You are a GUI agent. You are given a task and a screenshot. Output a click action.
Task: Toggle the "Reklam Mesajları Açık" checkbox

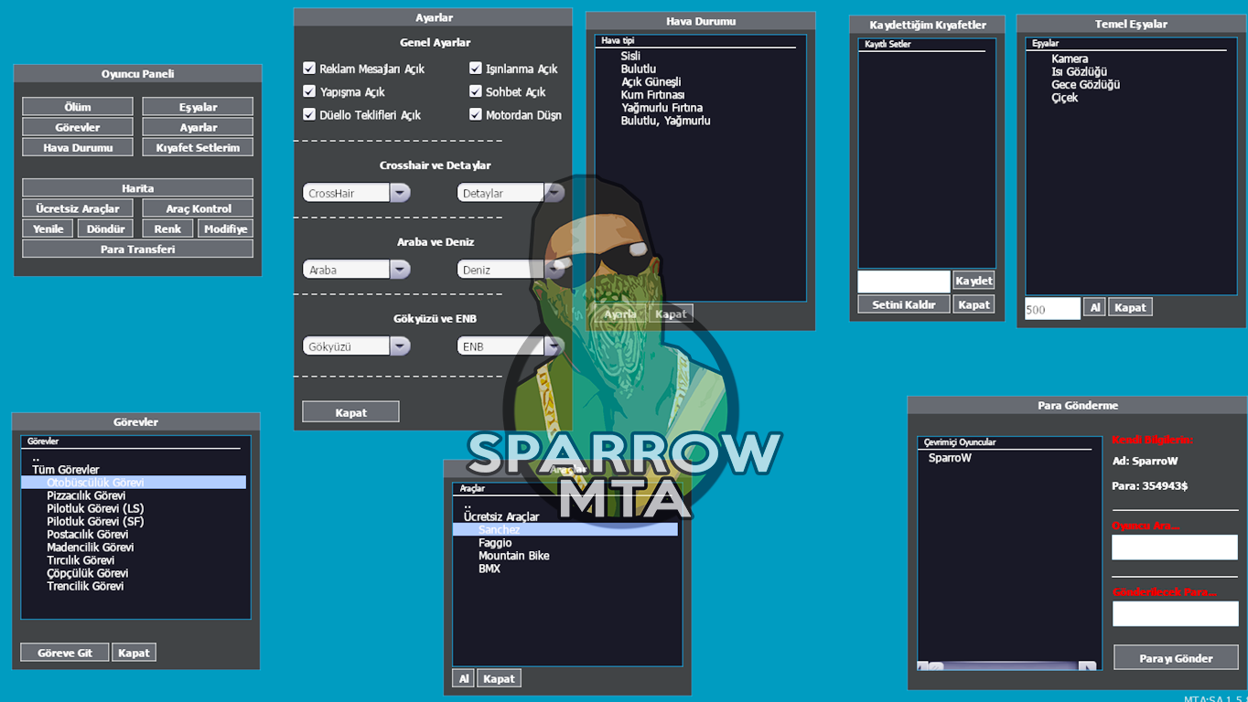point(309,68)
